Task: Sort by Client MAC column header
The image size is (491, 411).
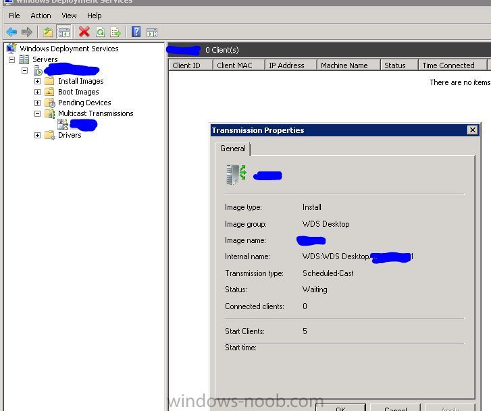Action: 238,65
